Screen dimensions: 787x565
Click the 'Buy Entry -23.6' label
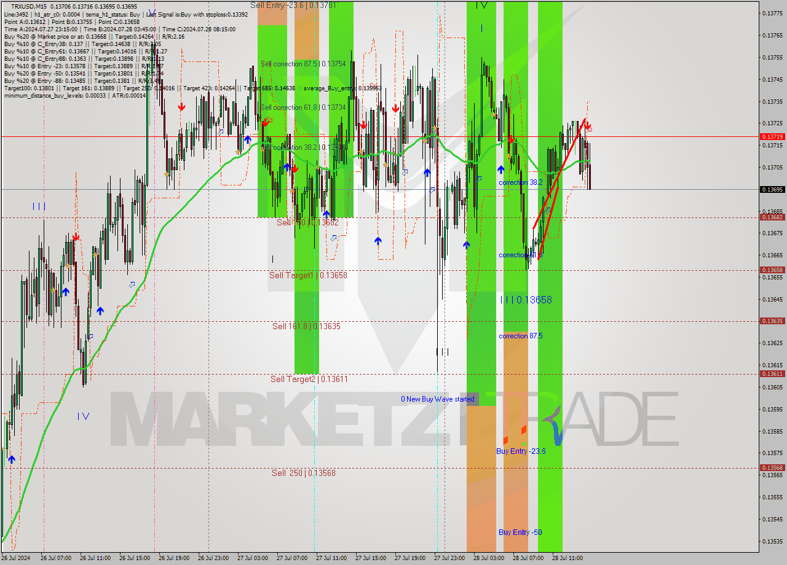click(521, 451)
